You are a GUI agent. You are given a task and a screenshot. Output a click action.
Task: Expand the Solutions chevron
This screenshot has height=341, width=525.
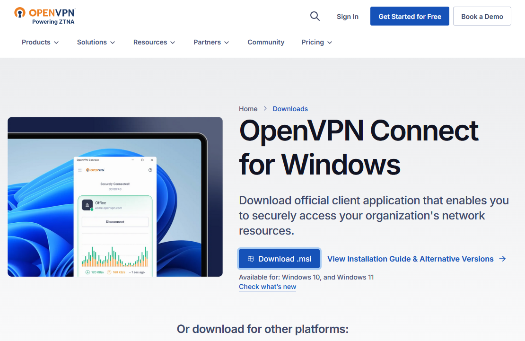[113, 43]
